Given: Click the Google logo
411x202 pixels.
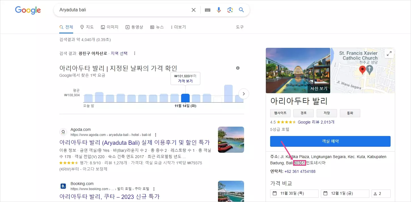Looking at the screenshot, I should pos(27,10).
